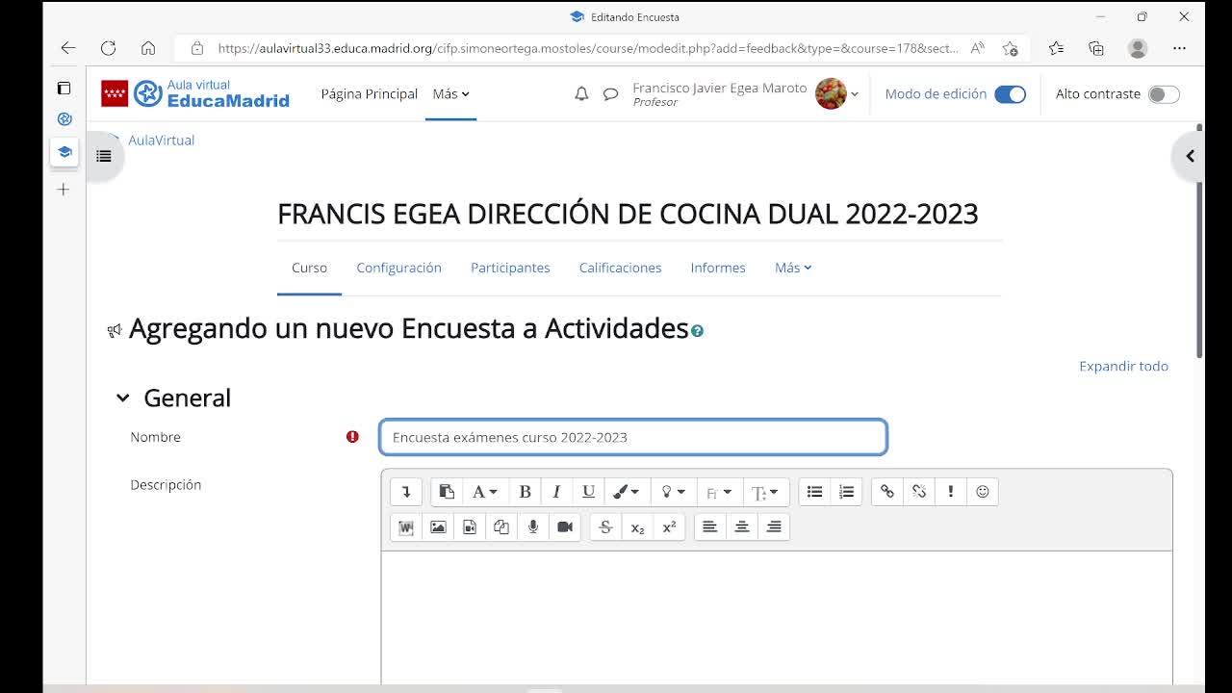Open the Calificaciones tab
This screenshot has width=1232, height=693.
[620, 268]
